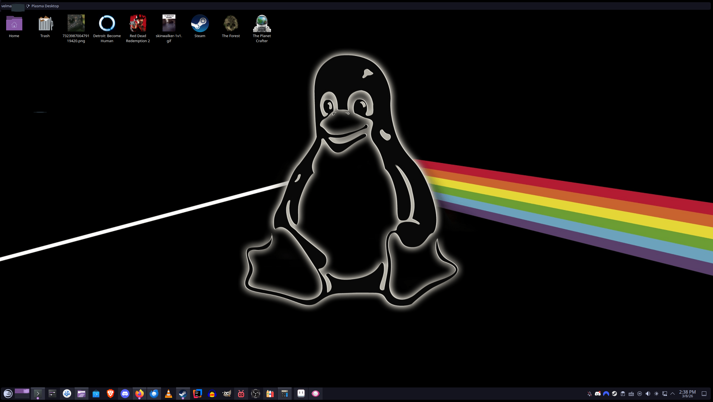Image resolution: width=713 pixels, height=402 pixels.
Task: Open the white pixel-face app in taskbar
Action: coord(301,394)
